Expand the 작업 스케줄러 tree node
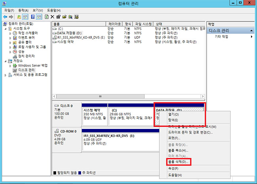This screenshot has height=184, width=257. tap(10, 33)
